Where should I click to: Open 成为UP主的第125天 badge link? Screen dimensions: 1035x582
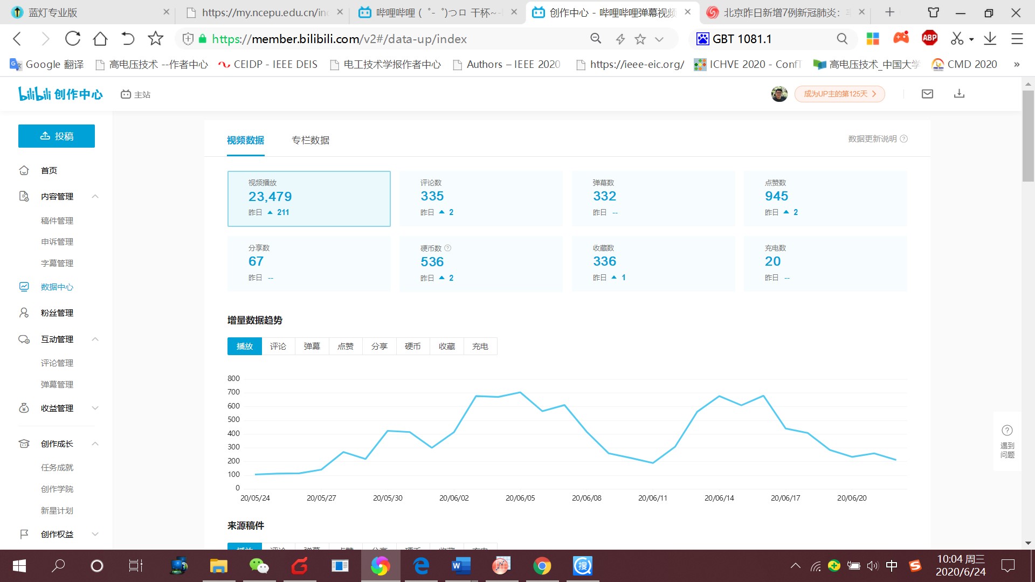(839, 94)
